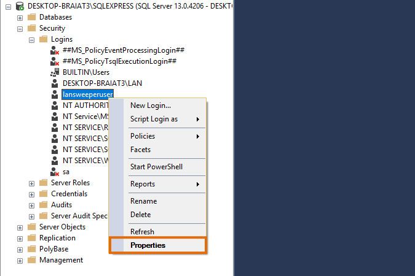Select the ##MS_PolicyTsqlExecutionLogin## login

coord(119,61)
